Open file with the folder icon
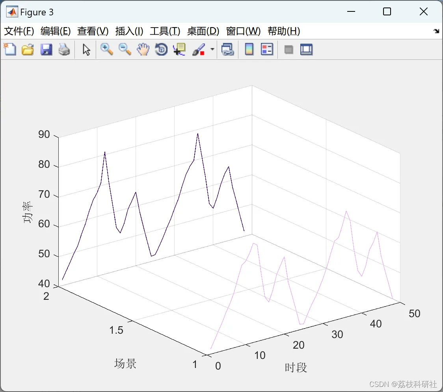 coord(28,49)
